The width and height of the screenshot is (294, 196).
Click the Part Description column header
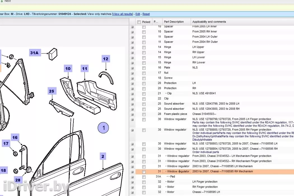coord(177,22)
